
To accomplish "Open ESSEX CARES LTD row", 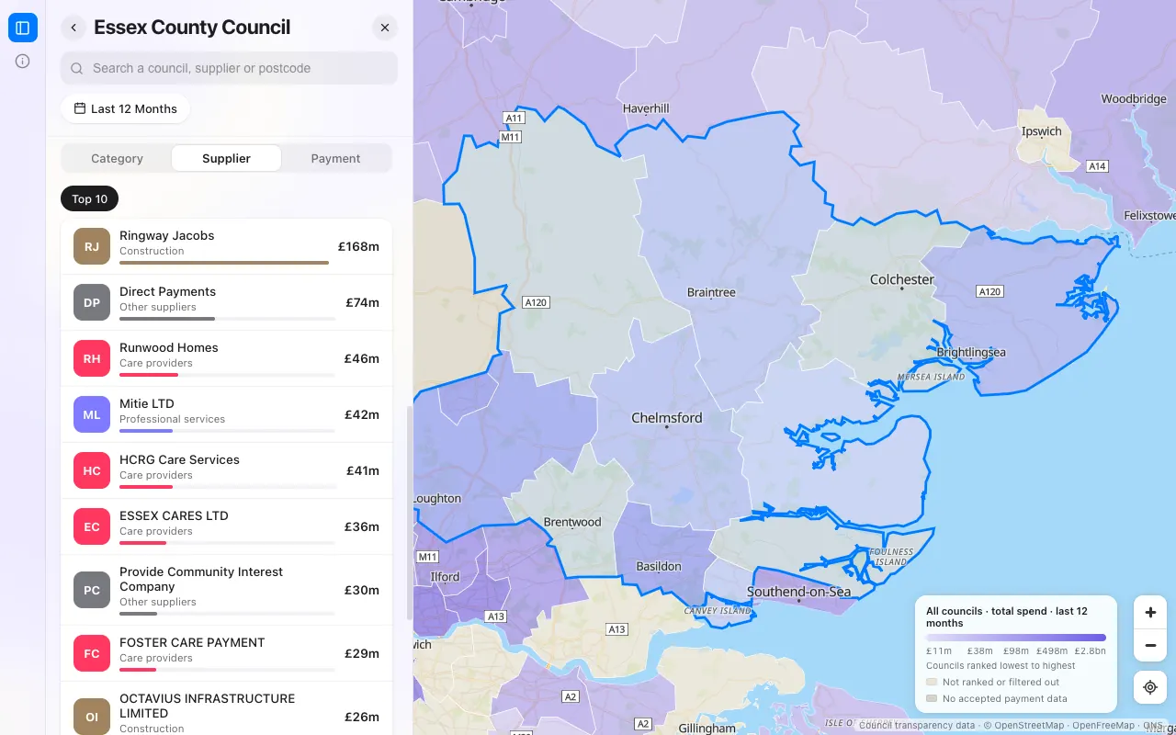I will coord(226,526).
